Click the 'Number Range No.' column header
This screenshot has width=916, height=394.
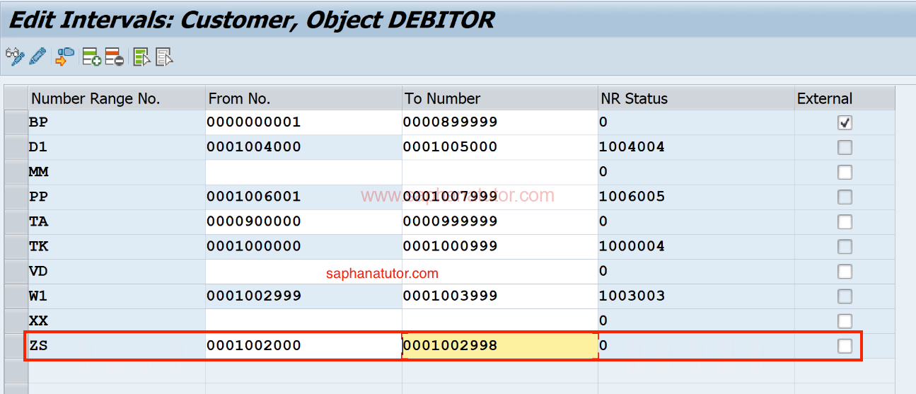(x=117, y=98)
